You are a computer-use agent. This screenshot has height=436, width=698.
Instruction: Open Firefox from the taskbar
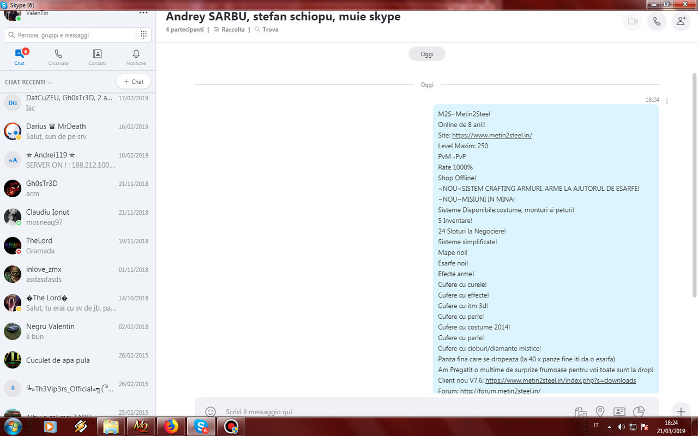pyautogui.click(x=171, y=426)
